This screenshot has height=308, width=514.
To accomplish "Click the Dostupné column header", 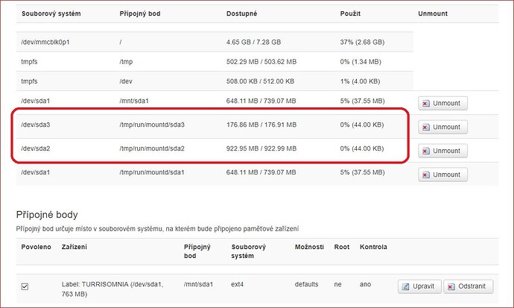I will [x=241, y=13].
